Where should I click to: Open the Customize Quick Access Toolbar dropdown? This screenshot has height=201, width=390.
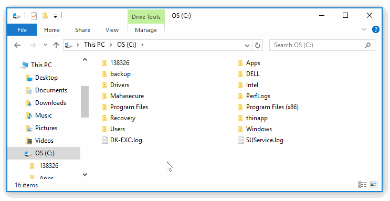(55, 16)
